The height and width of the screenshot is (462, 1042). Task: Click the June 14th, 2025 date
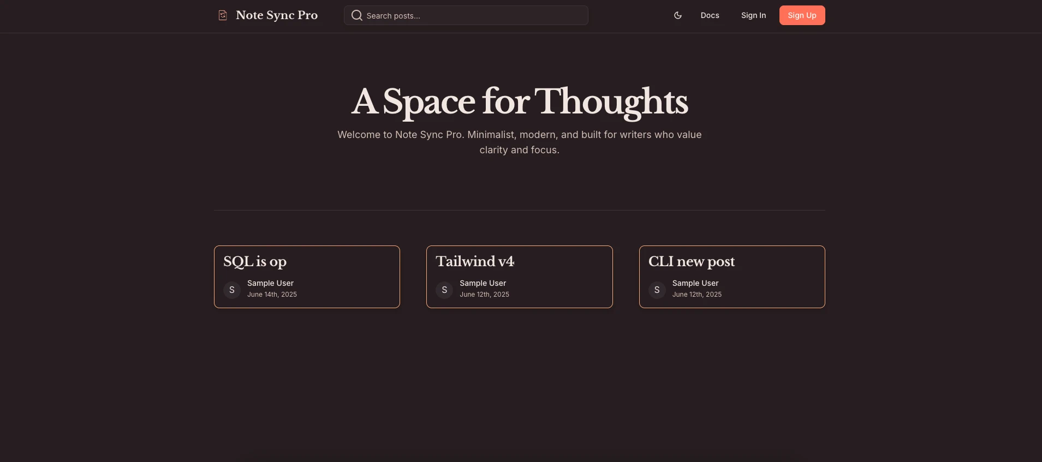272,295
